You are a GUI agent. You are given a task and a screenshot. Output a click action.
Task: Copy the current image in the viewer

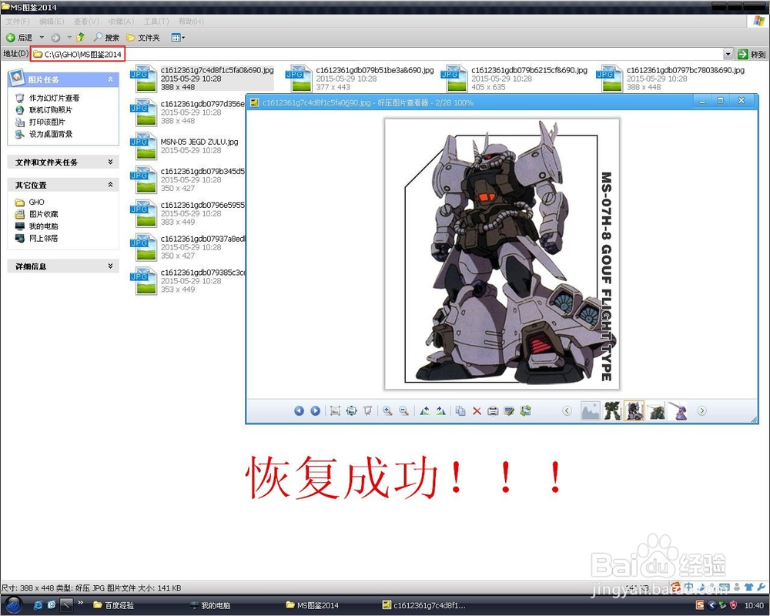tap(460, 410)
